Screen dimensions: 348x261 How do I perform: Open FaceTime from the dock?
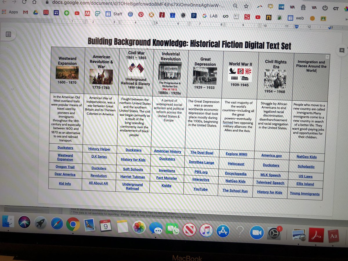(x=173, y=229)
